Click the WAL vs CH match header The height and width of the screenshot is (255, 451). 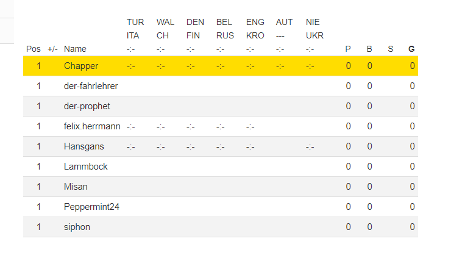[x=165, y=29]
